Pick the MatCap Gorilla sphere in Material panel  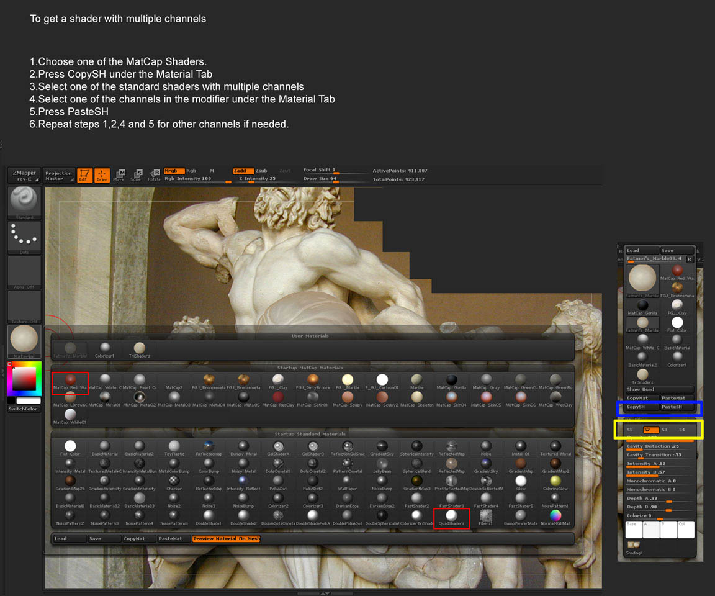click(x=642, y=307)
